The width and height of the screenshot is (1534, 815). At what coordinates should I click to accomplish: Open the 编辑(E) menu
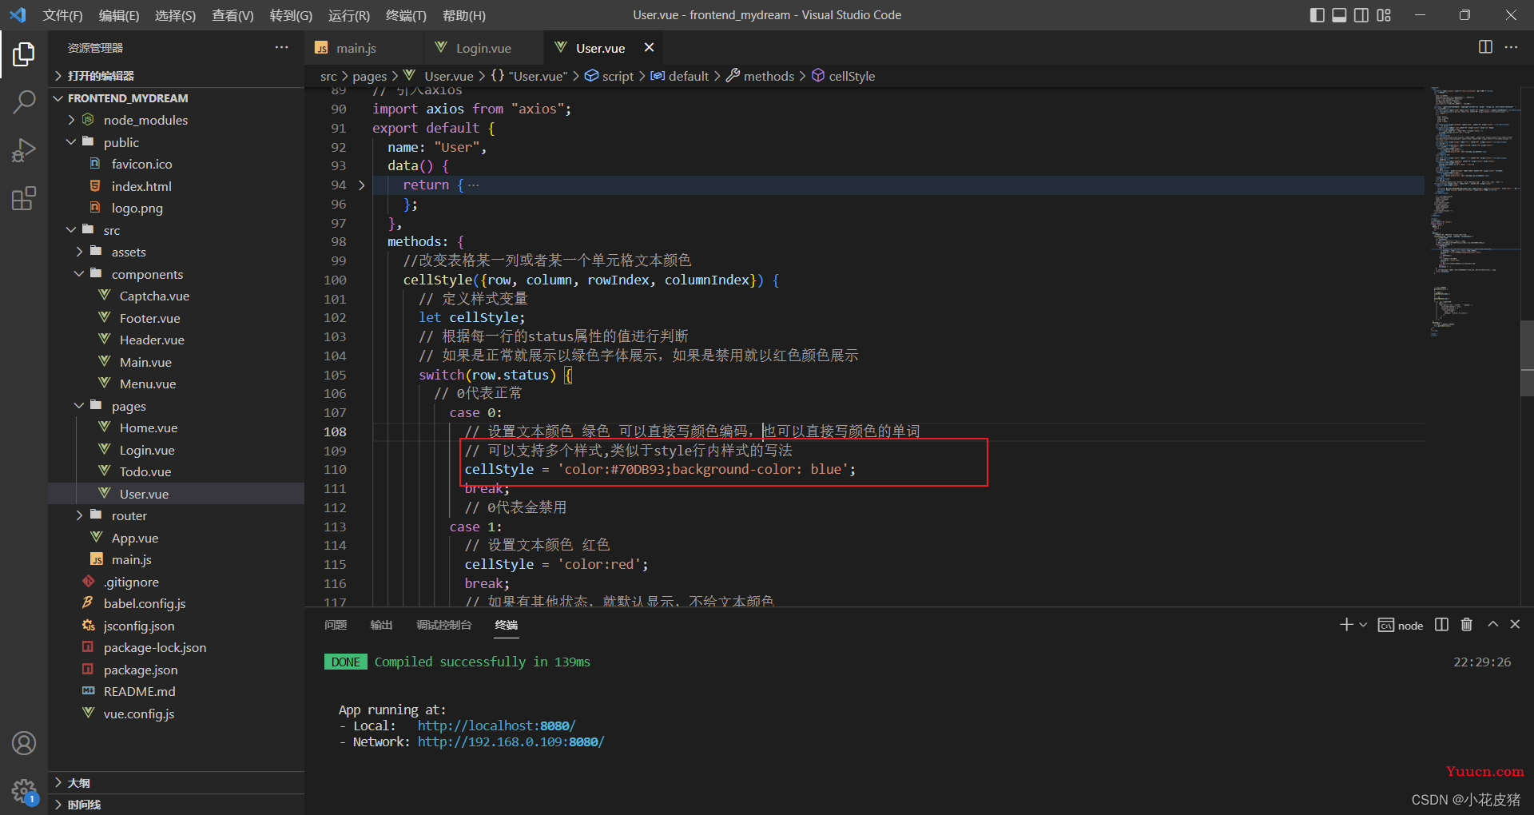pos(119,15)
